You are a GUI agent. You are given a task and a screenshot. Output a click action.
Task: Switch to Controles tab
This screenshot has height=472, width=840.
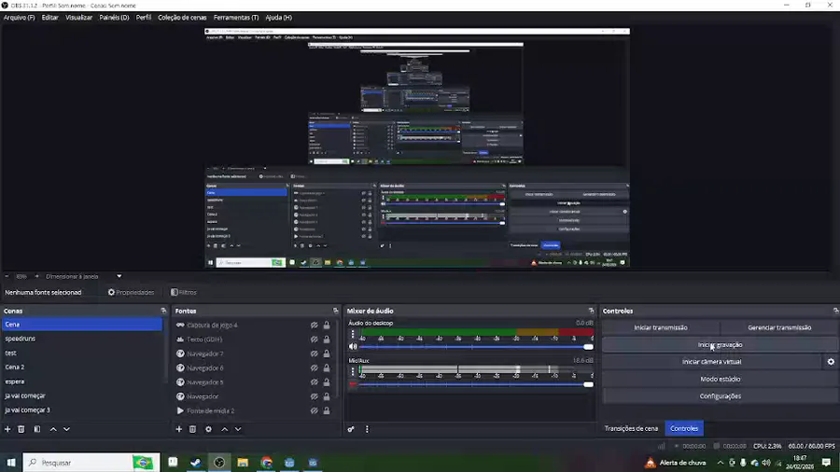point(684,429)
